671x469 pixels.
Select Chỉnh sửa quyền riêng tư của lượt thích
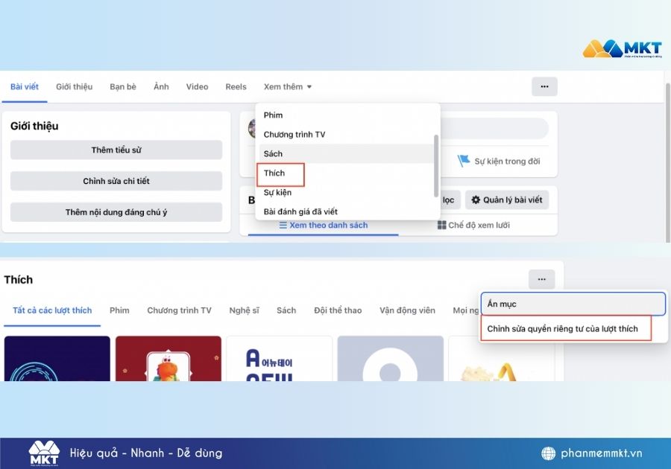(x=565, y=328)
